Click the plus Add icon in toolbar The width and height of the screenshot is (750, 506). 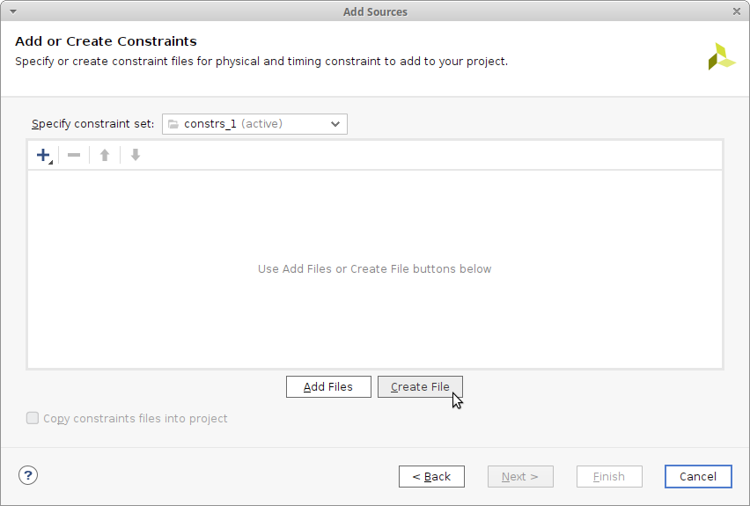(x=42, y=155)
